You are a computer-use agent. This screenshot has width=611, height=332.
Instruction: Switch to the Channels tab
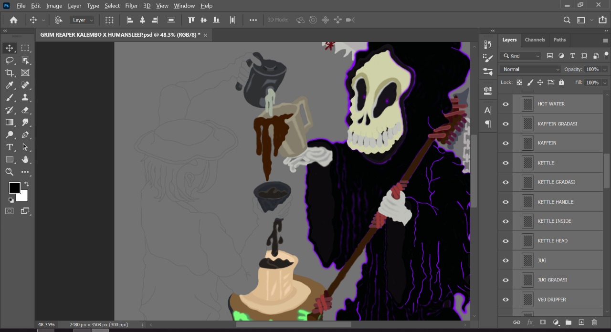point(535,40)
